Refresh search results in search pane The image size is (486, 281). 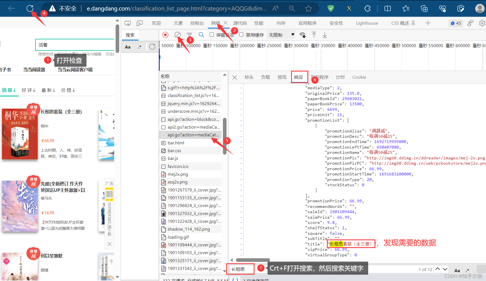click(152, 47)
